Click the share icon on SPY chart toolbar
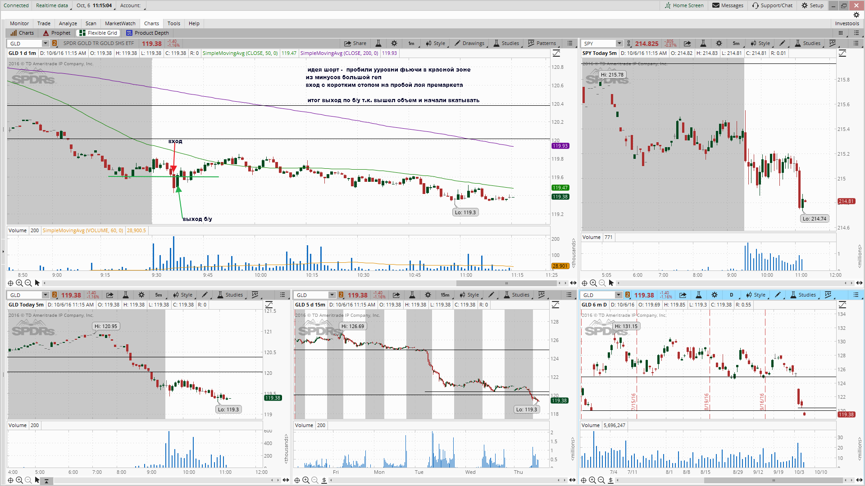Image resolution: width=865 pixels, height=486 pixels. click(687, 44)
